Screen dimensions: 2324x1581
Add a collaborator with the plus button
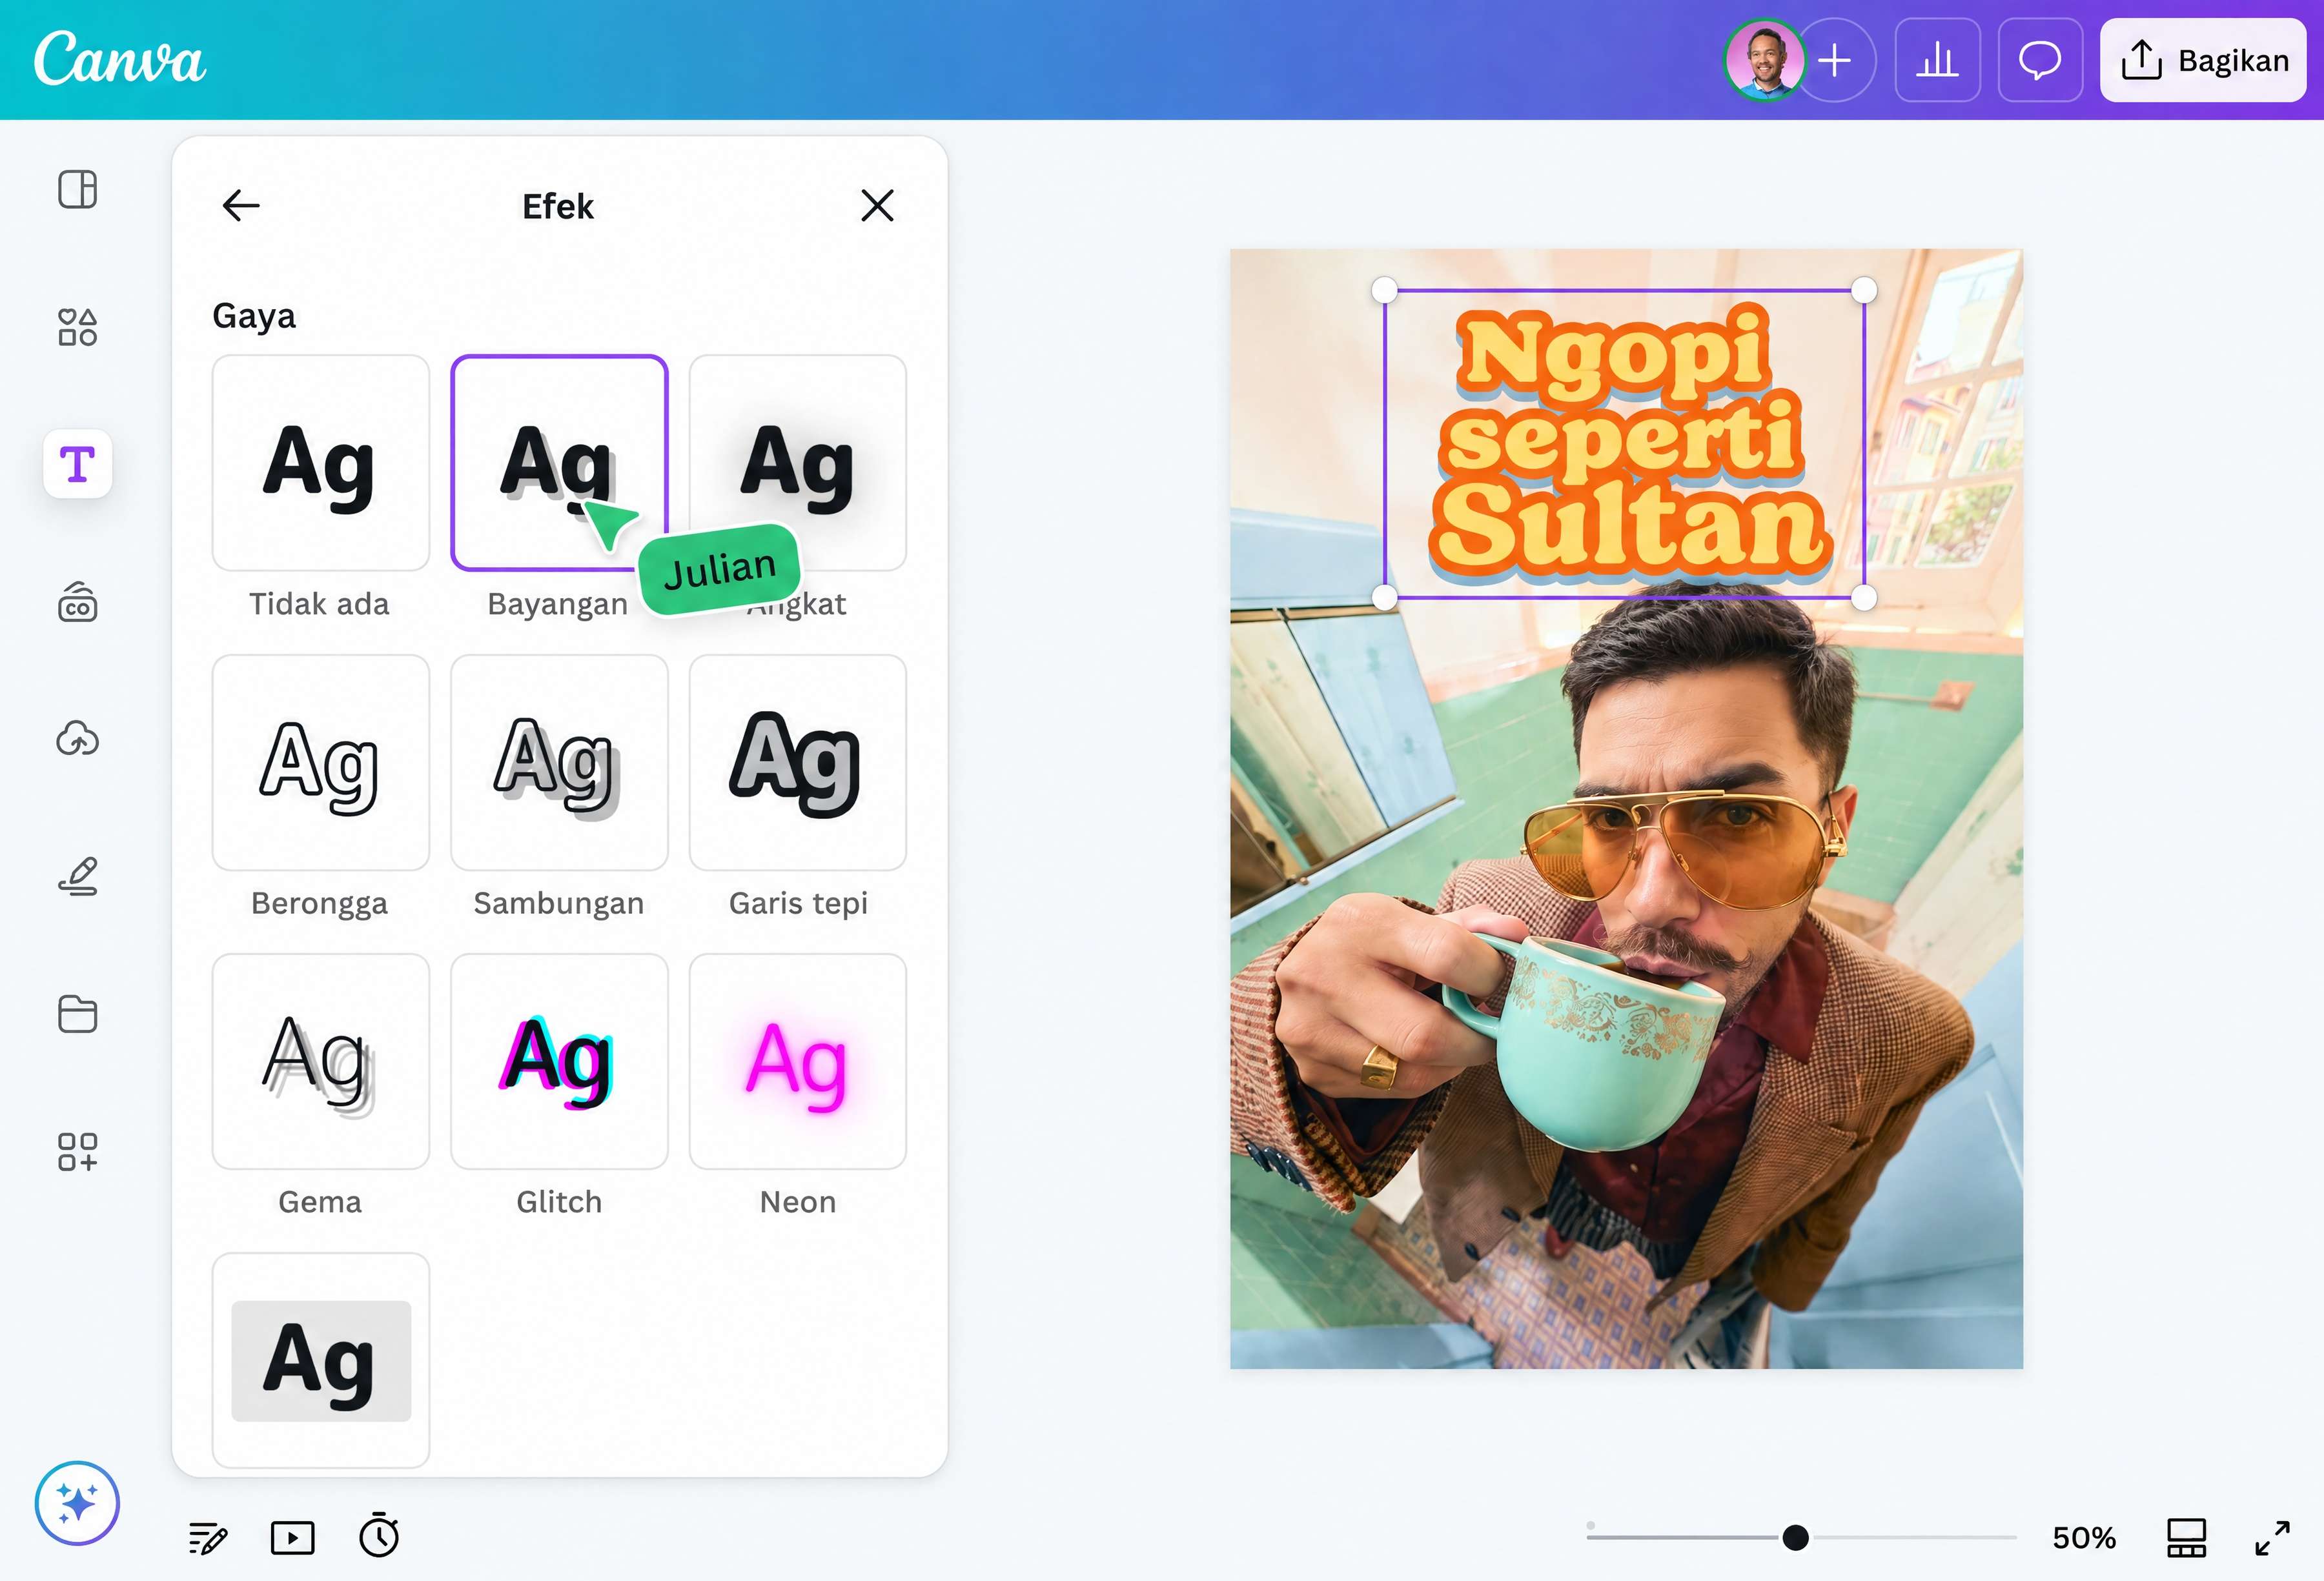coord(1835,60)
